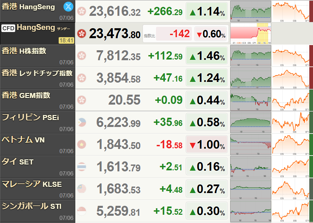Click the 18:41 time label
Viewport: 313px width, 223px height.
[x=67, y=40]
